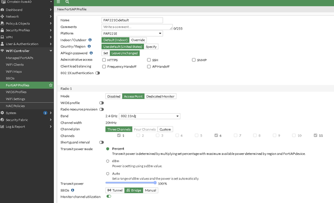This screenshot has width=334, height=203.
Task: Click the WiFi Controller wireless icon
Action: tap(2, 51)
